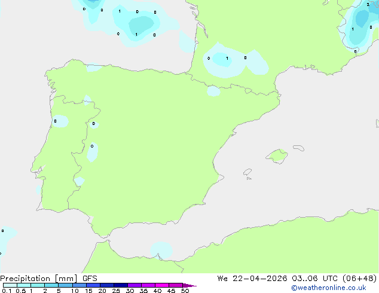Click the "25" legend scale label
This screenshot has width=379, height=293.
click(116, 291)
